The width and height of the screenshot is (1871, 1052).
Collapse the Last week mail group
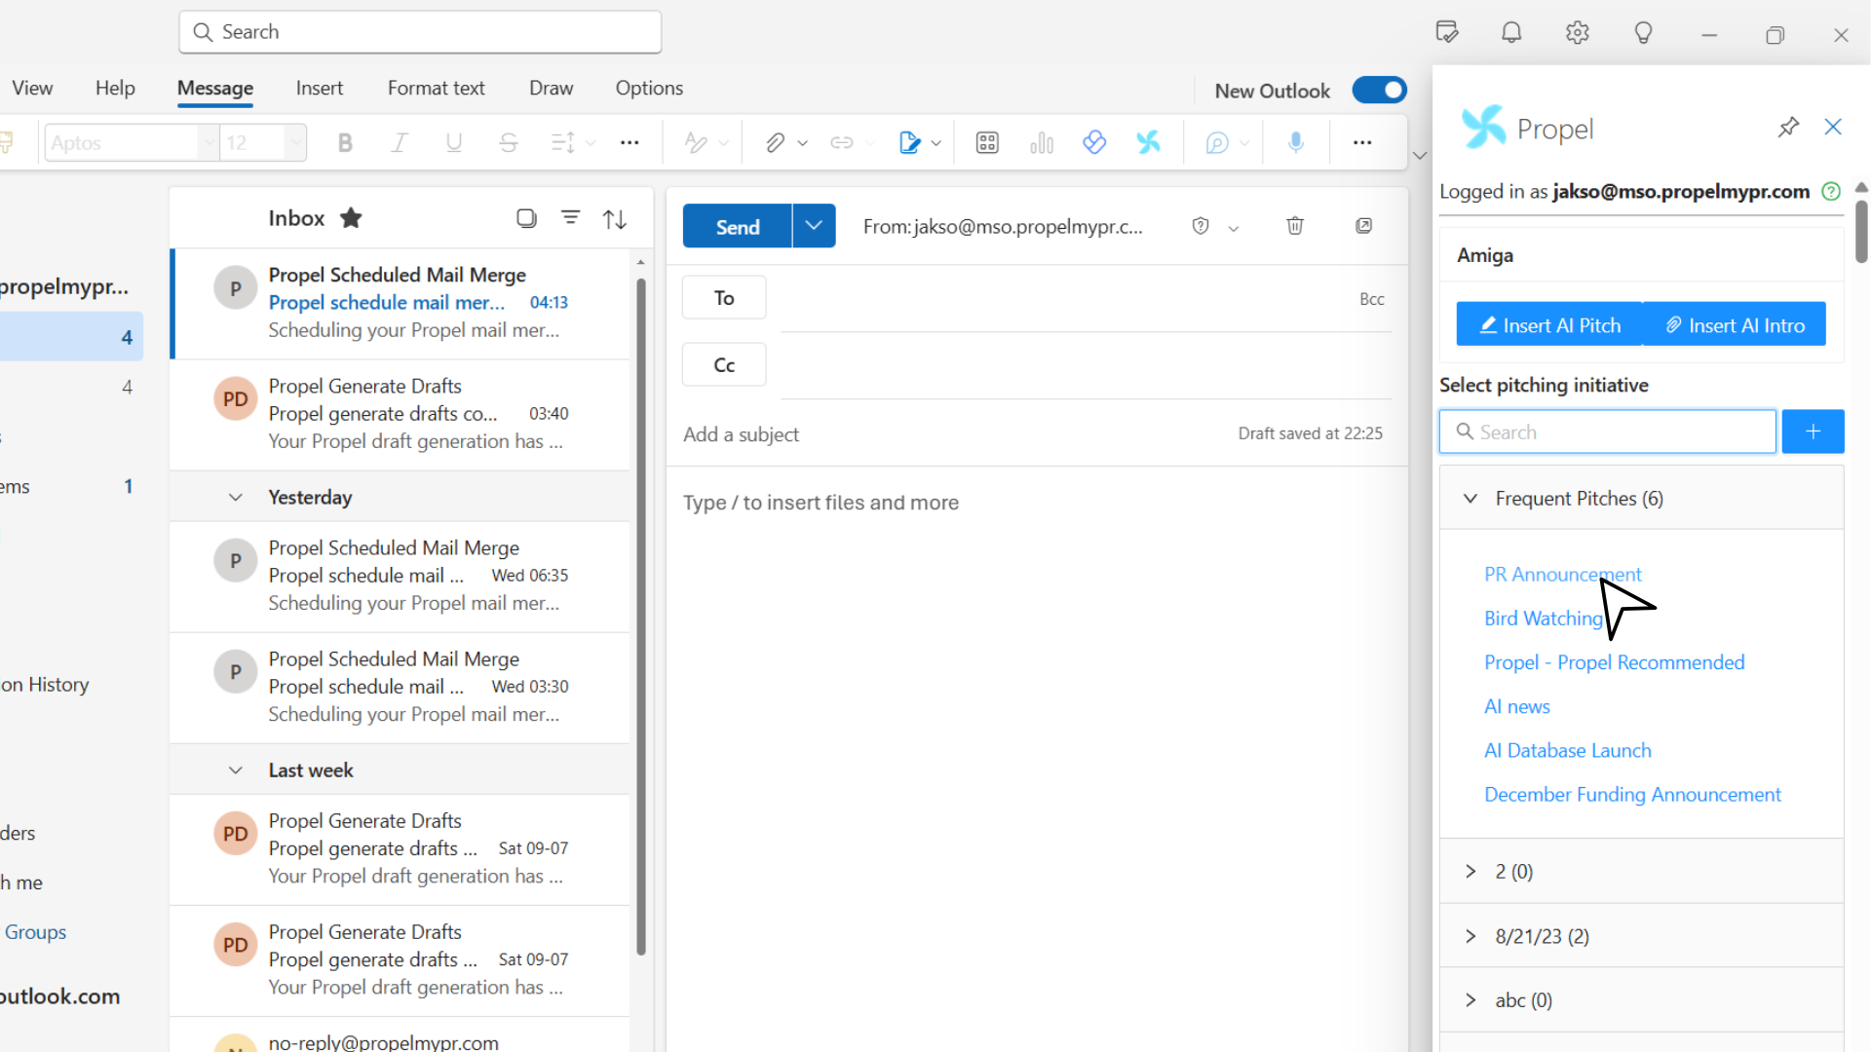[x=236, y=770]
